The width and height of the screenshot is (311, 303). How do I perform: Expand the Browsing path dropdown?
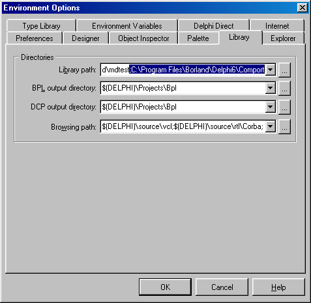(x=271, y=126)
